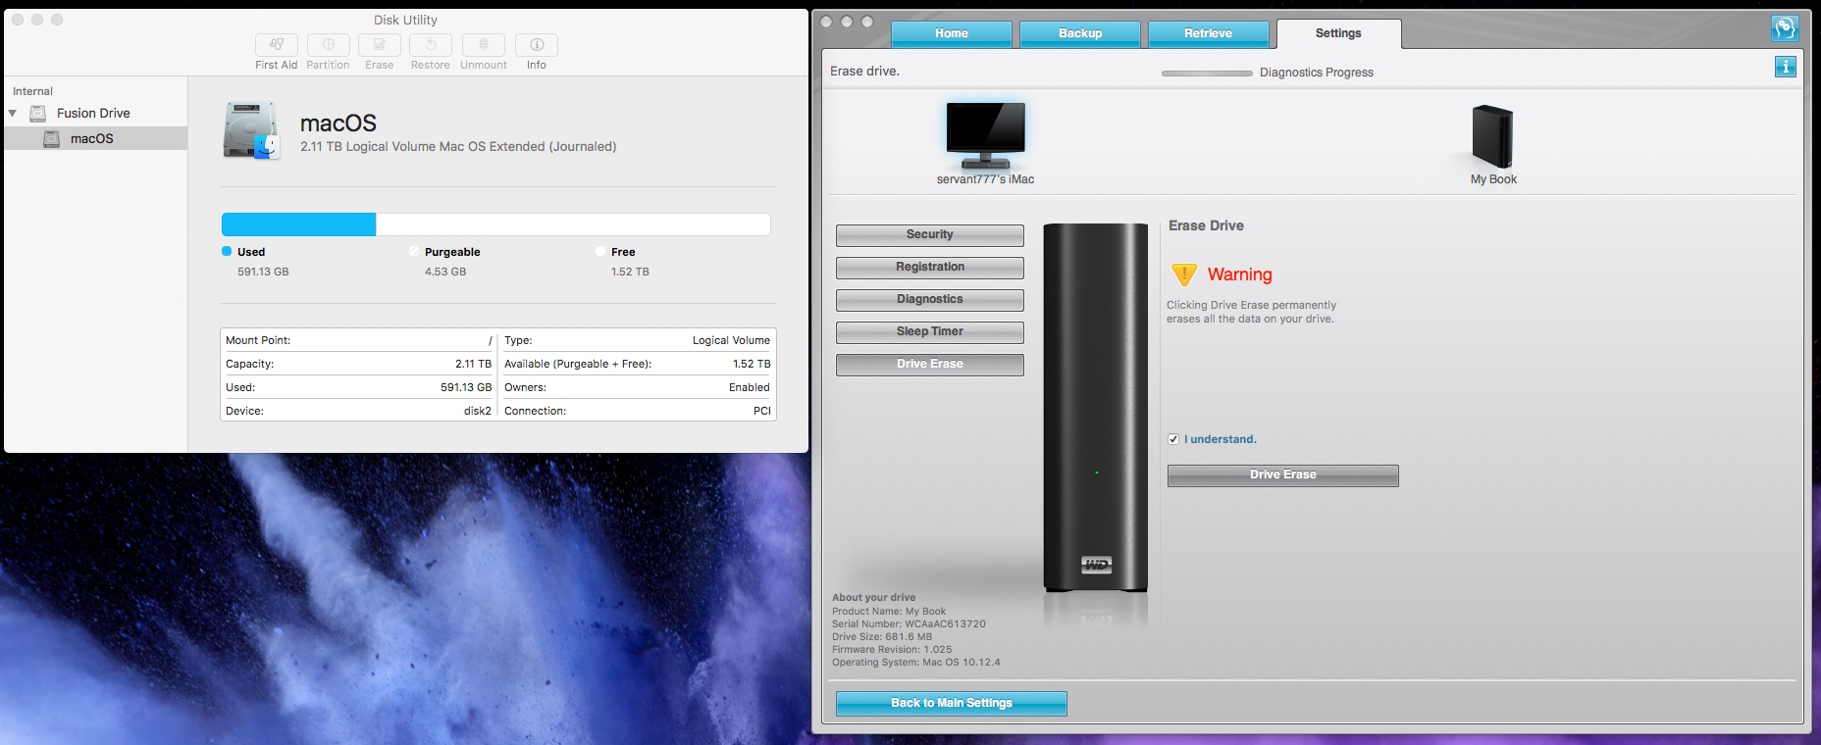Collapse the Fusion Drive disclosure triangle
1821x745 pixels.
point(13,114)
